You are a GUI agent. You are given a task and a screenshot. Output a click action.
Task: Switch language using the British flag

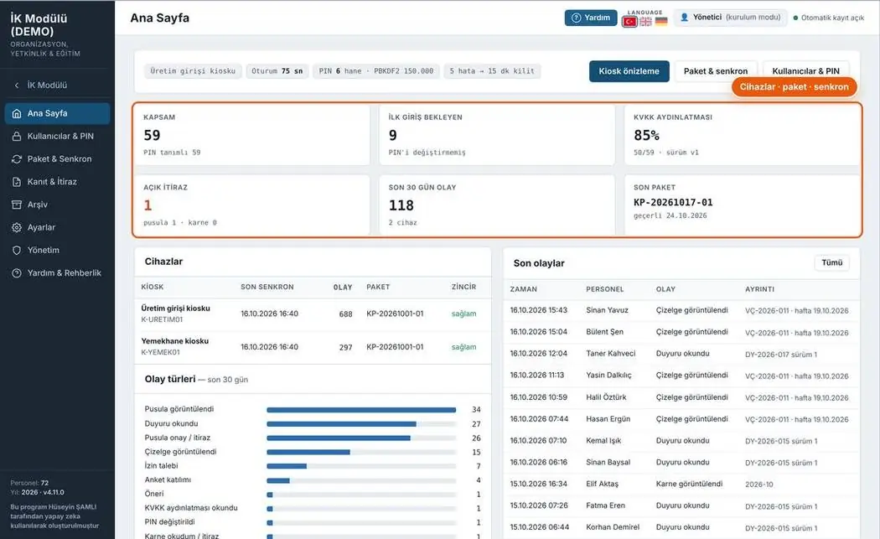coord(646,21)
